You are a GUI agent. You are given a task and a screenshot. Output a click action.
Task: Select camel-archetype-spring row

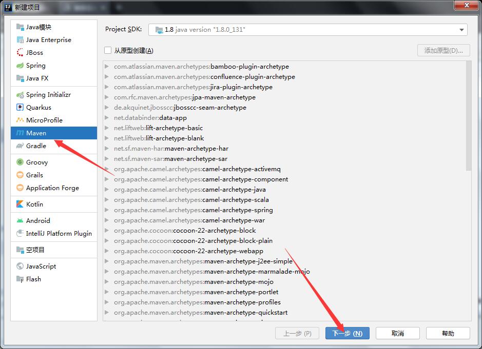click(284, 210)
